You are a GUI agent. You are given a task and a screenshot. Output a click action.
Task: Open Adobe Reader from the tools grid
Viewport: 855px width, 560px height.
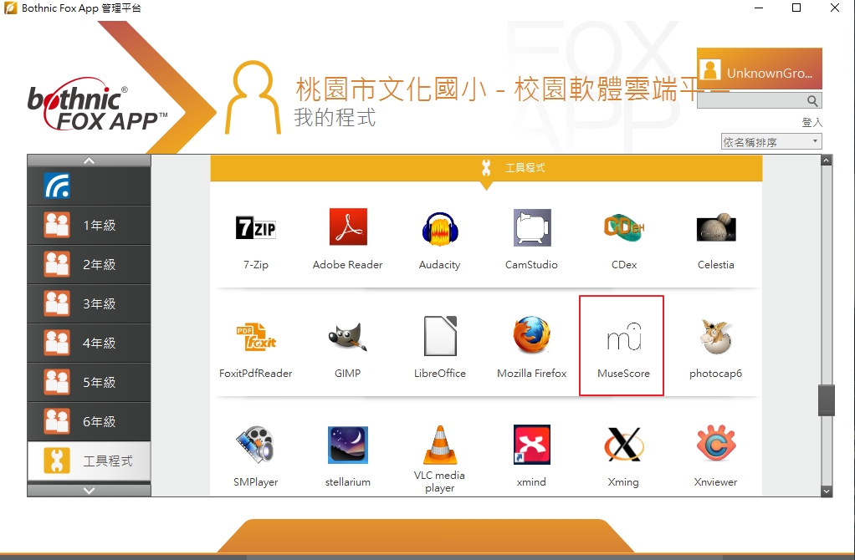(348, 227)
